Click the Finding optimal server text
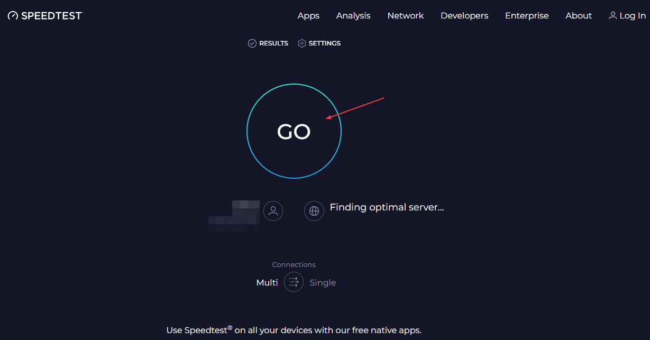Image resolution: width=650 pixels, height=340 pixels. (x=387, y=207)
